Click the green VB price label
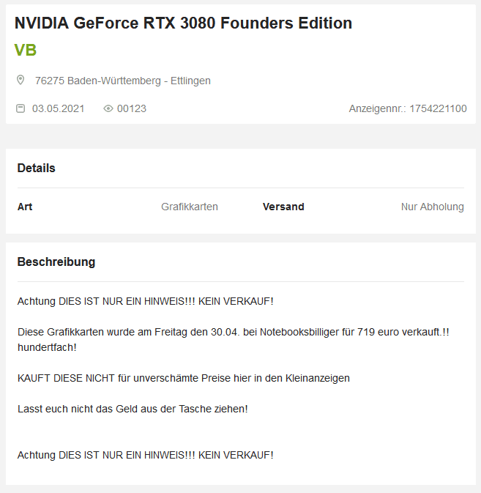The image size is (481, 493). pos(25,50)
